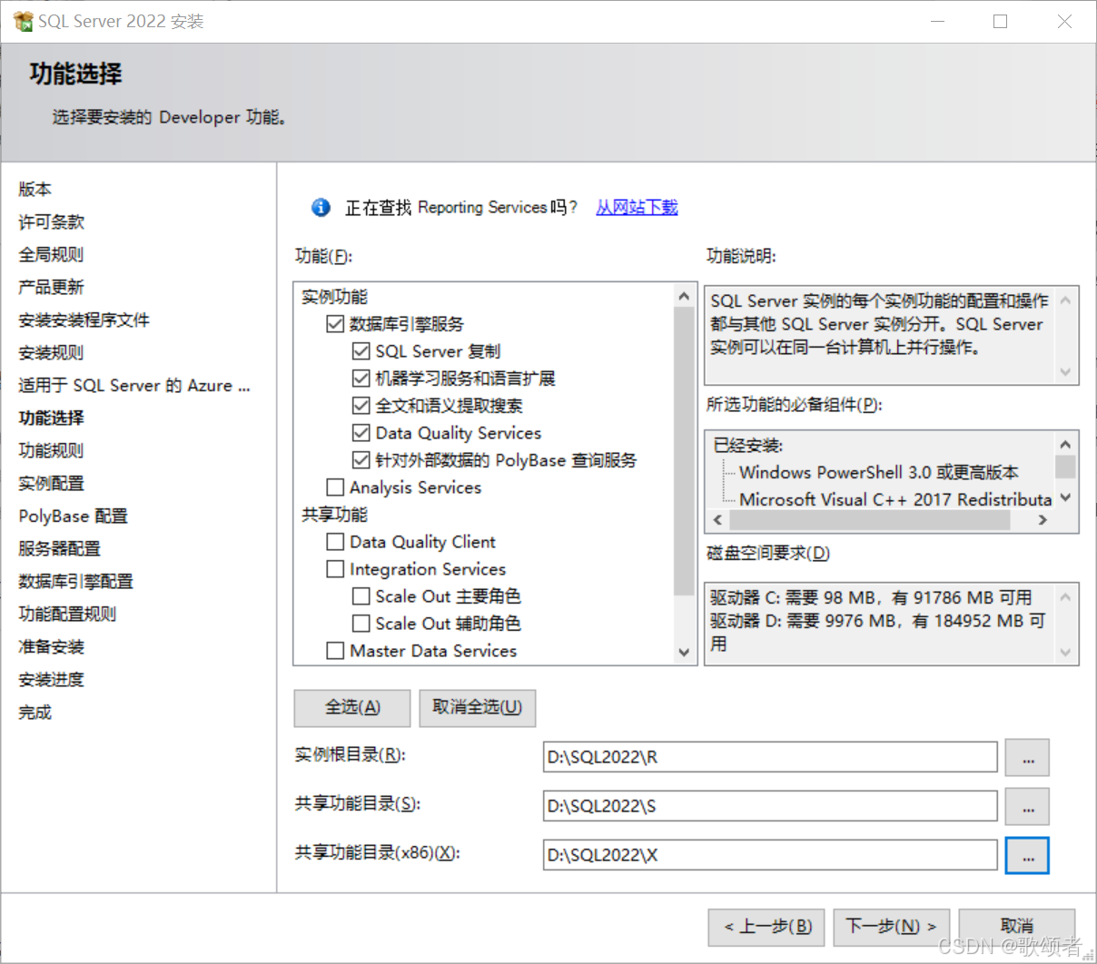The width and height of the screenshot is (1097, 964).
Task: Browse for the 实例根目录 folder
Action: click(x=1027, y=757)
